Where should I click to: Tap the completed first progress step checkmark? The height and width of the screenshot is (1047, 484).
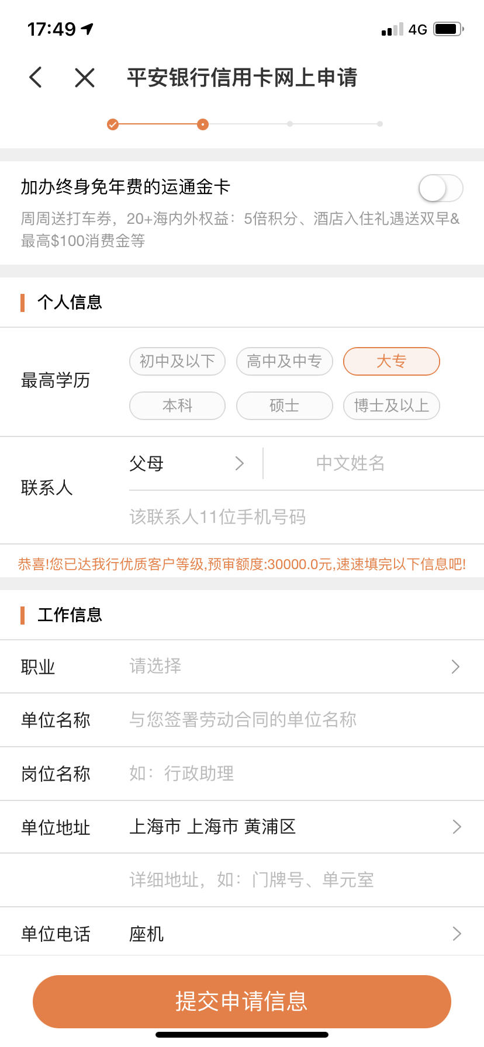pos(113,124)
